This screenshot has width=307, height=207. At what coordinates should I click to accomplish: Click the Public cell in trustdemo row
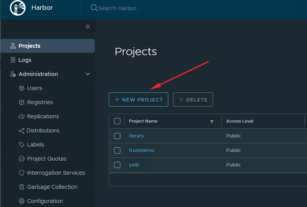(x=233, y=150)
